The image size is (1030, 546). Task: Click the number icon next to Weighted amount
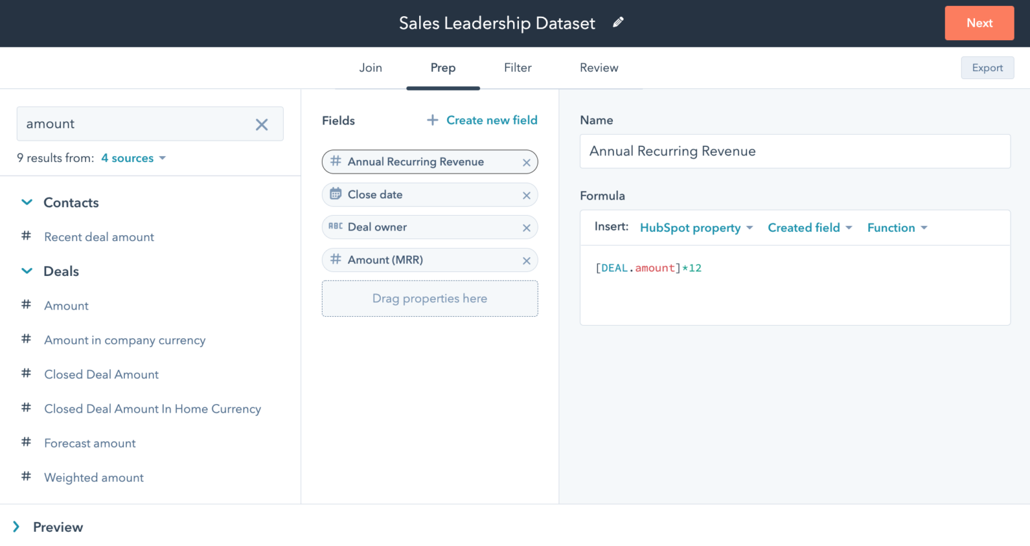click(x=26, y=477)
